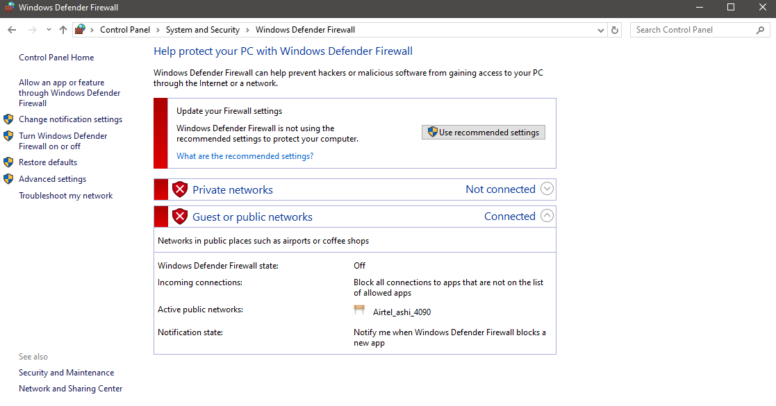Open Control Panel Home link
Screen dimensions: 776x406
(56, 58)
